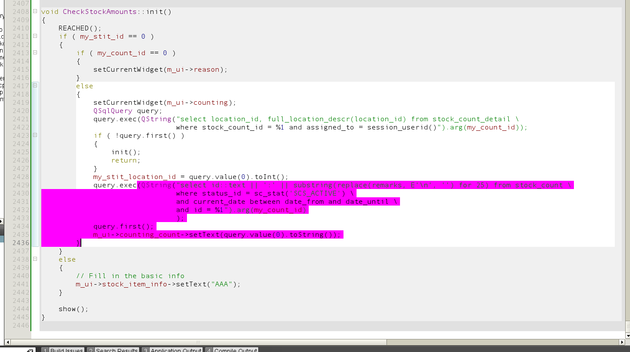The image size is (630, 352).
Task: Click the "AAA" string literal
Action: pos(224,284)
